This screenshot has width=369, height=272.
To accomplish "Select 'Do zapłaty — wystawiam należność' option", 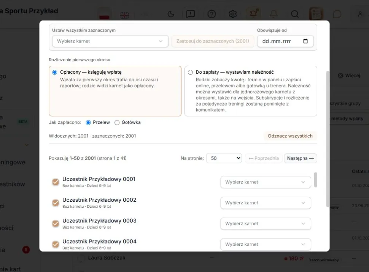I will (x=190, y=73).
